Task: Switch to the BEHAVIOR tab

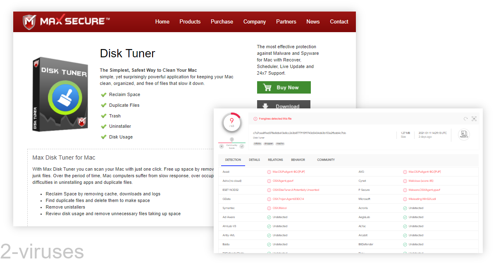Action: tap(298, 160)
